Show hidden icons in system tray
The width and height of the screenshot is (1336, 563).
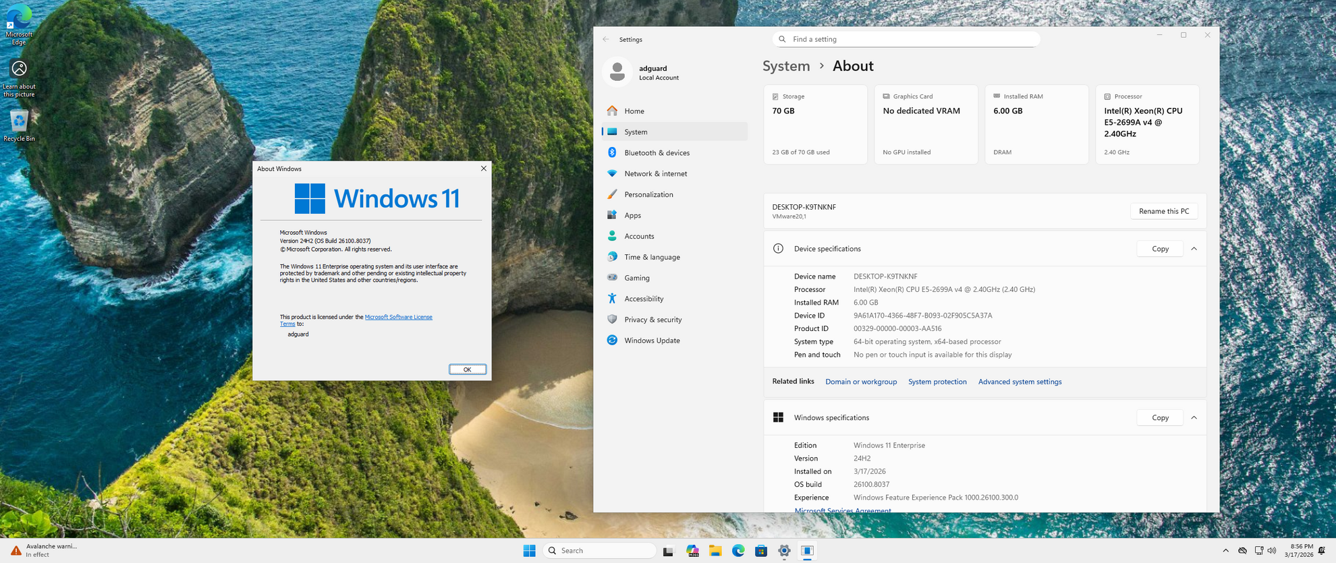[x=1225, y=551]
